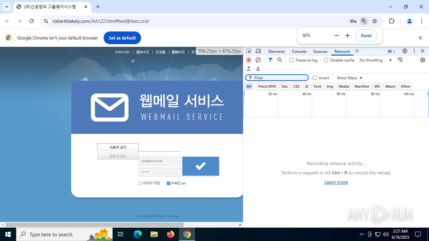Check the 아이디 저장 checkbox

[x=140, y=183]
